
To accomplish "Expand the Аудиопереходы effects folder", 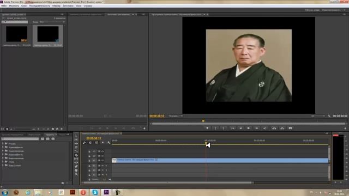I will click(3, 151).
